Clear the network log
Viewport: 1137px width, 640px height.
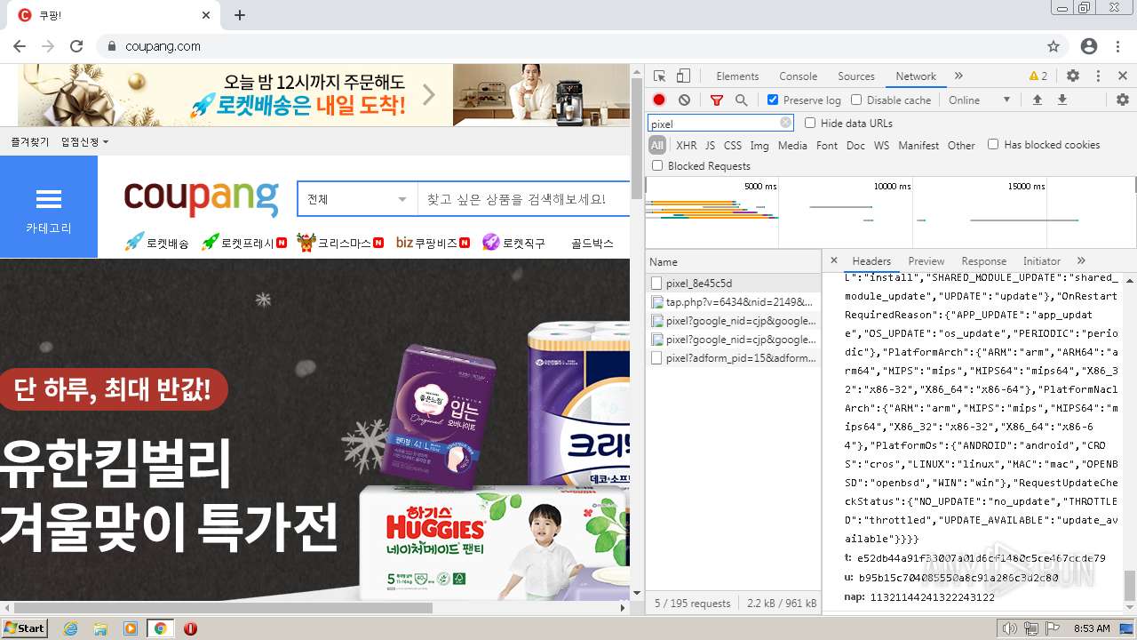(684, 100)
